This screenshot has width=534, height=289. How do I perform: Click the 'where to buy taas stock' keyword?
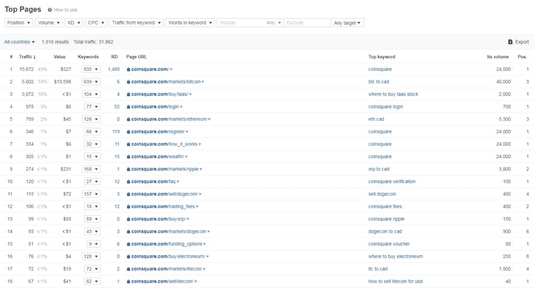coord(393,94)
